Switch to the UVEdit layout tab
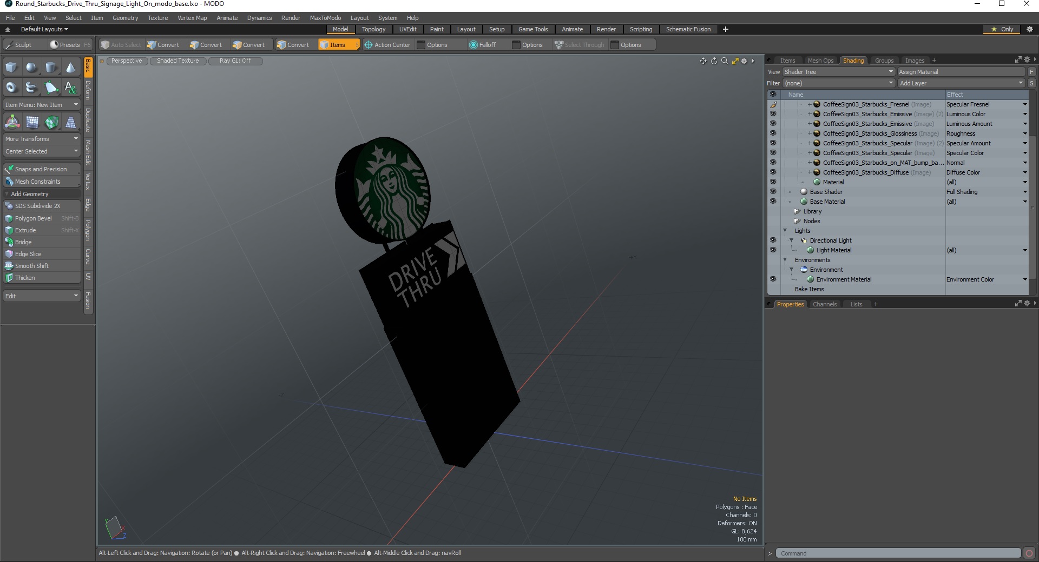This screenshot has width=1039, height=562. (x=407, y=29)
